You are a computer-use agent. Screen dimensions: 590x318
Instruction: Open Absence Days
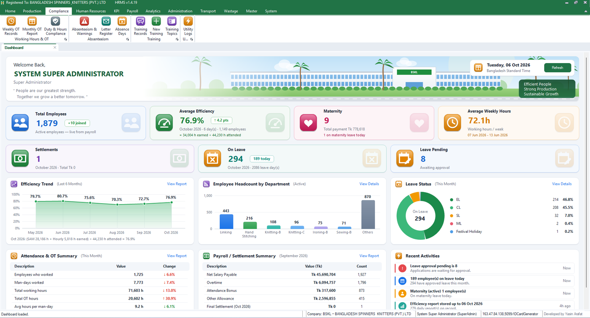[122, 26]
